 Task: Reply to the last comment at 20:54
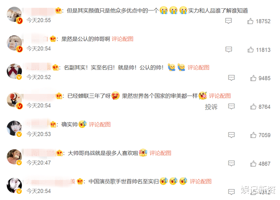(x=231, y=192)
